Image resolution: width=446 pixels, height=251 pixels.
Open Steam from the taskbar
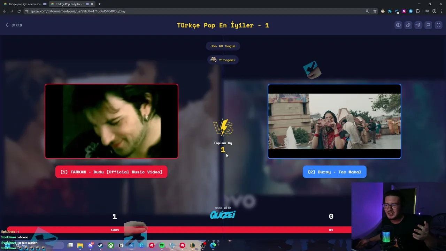(100, 245)
